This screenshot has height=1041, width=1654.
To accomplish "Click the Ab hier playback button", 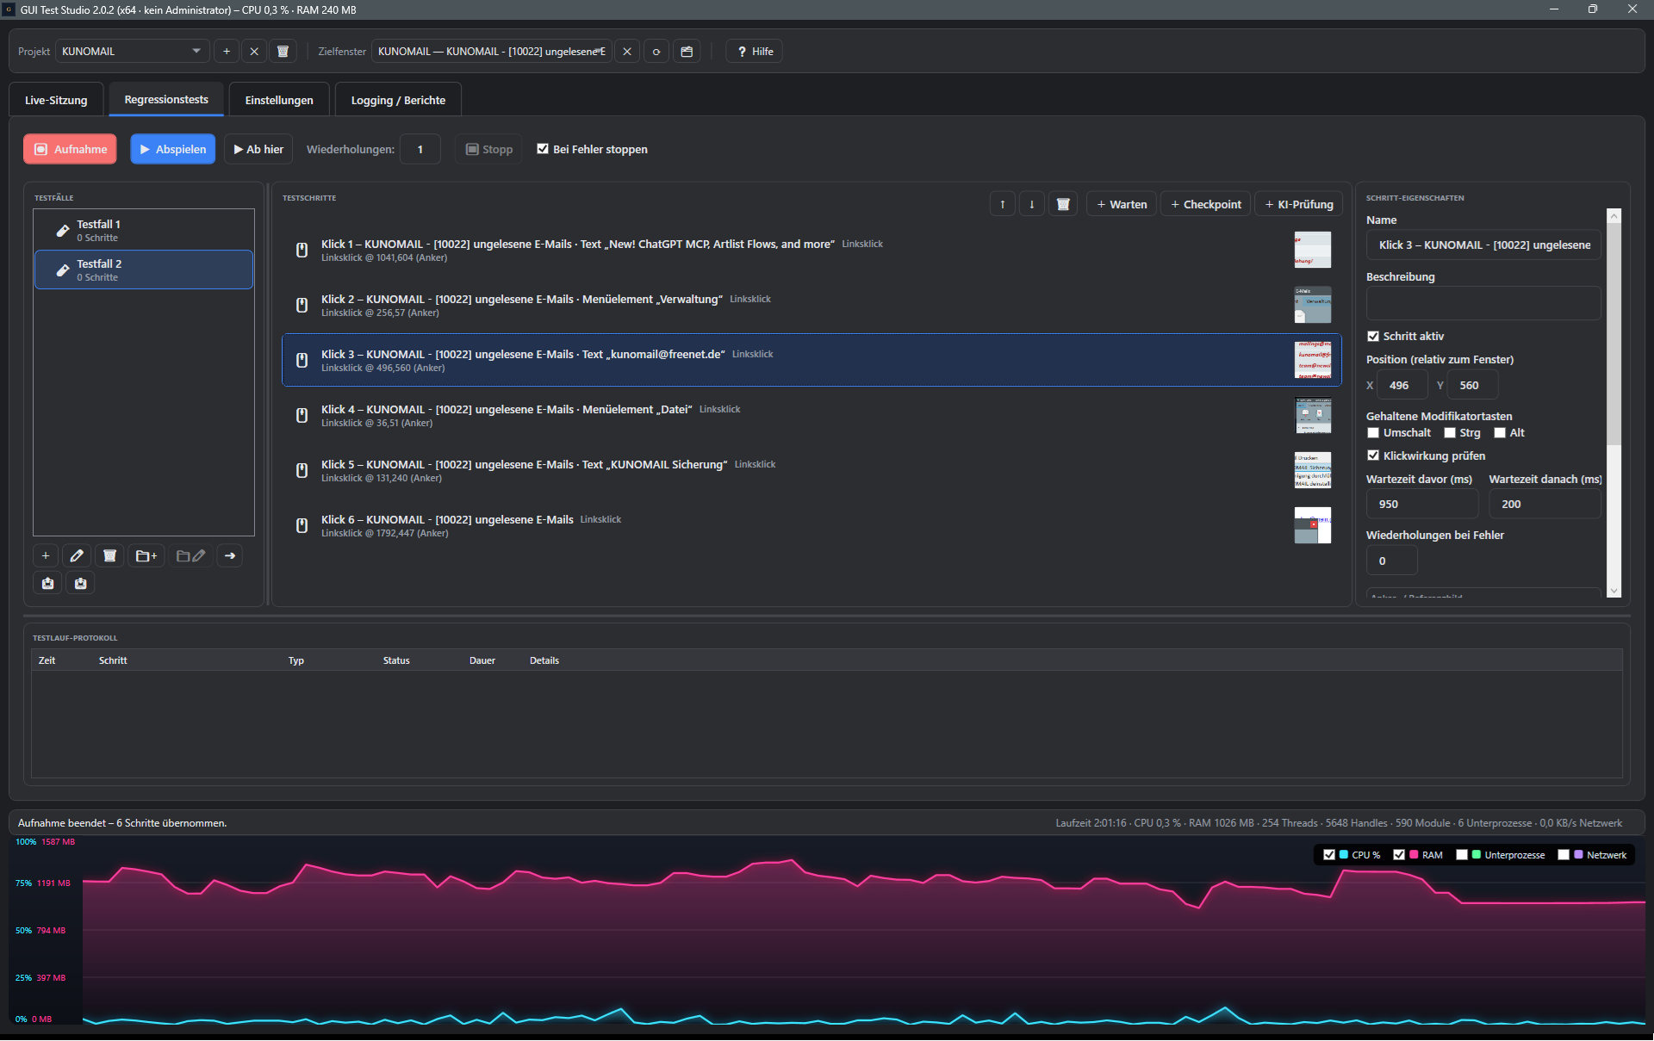I will [258, 149].
